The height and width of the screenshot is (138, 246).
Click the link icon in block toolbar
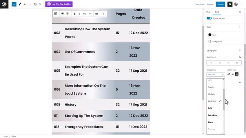(85, 14)
